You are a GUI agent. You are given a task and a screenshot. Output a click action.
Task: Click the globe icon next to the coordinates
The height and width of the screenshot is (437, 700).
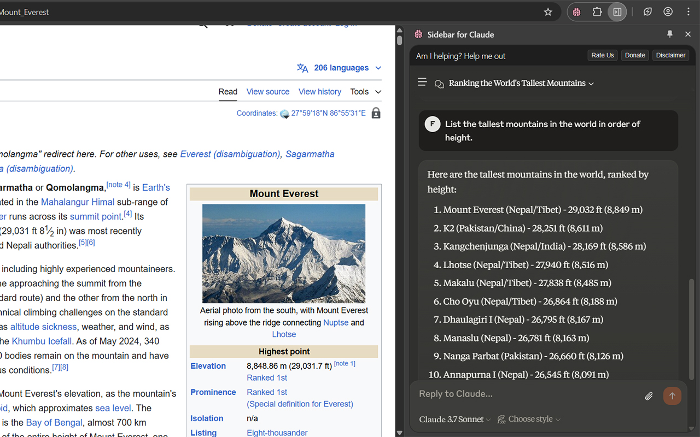tap(284, 114)
